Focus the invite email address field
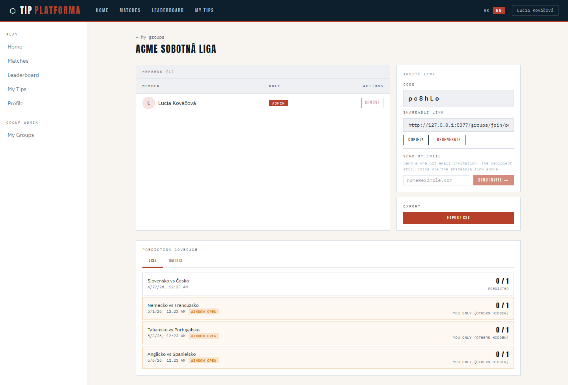 pyautogui.click(x=436, y=180)
